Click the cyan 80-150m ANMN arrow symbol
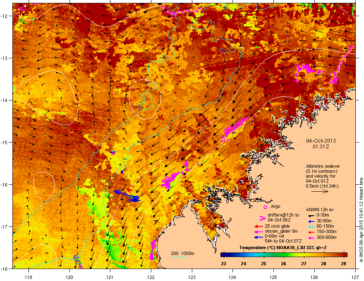The width and height of the screenshot is (364, 281). tap(311, 226)
